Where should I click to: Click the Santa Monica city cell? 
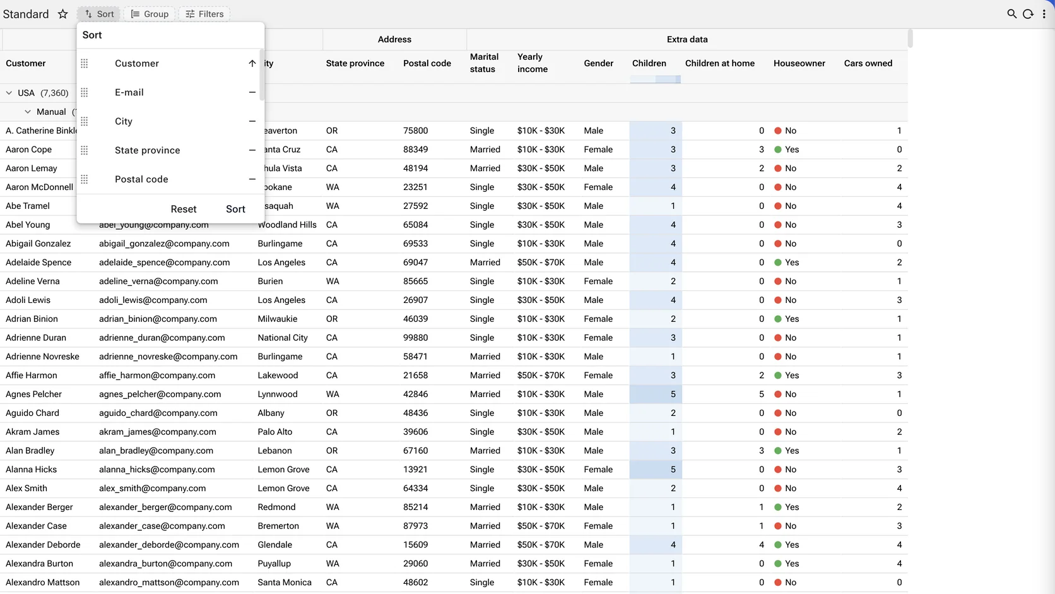pos(285,583)
